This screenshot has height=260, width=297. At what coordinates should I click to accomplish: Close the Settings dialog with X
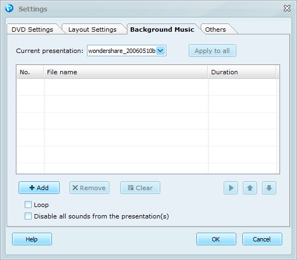pyautogui.click(x=287, y=8)
